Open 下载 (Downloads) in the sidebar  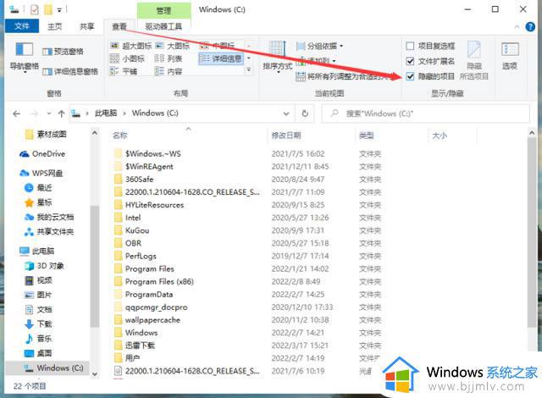coord(38,323)
